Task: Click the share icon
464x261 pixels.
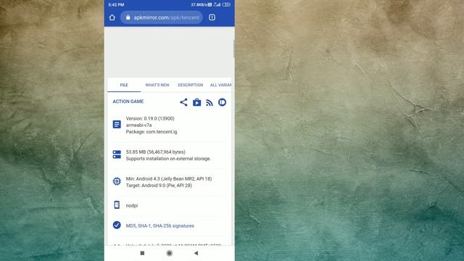Action: click(x=183, y=102)
